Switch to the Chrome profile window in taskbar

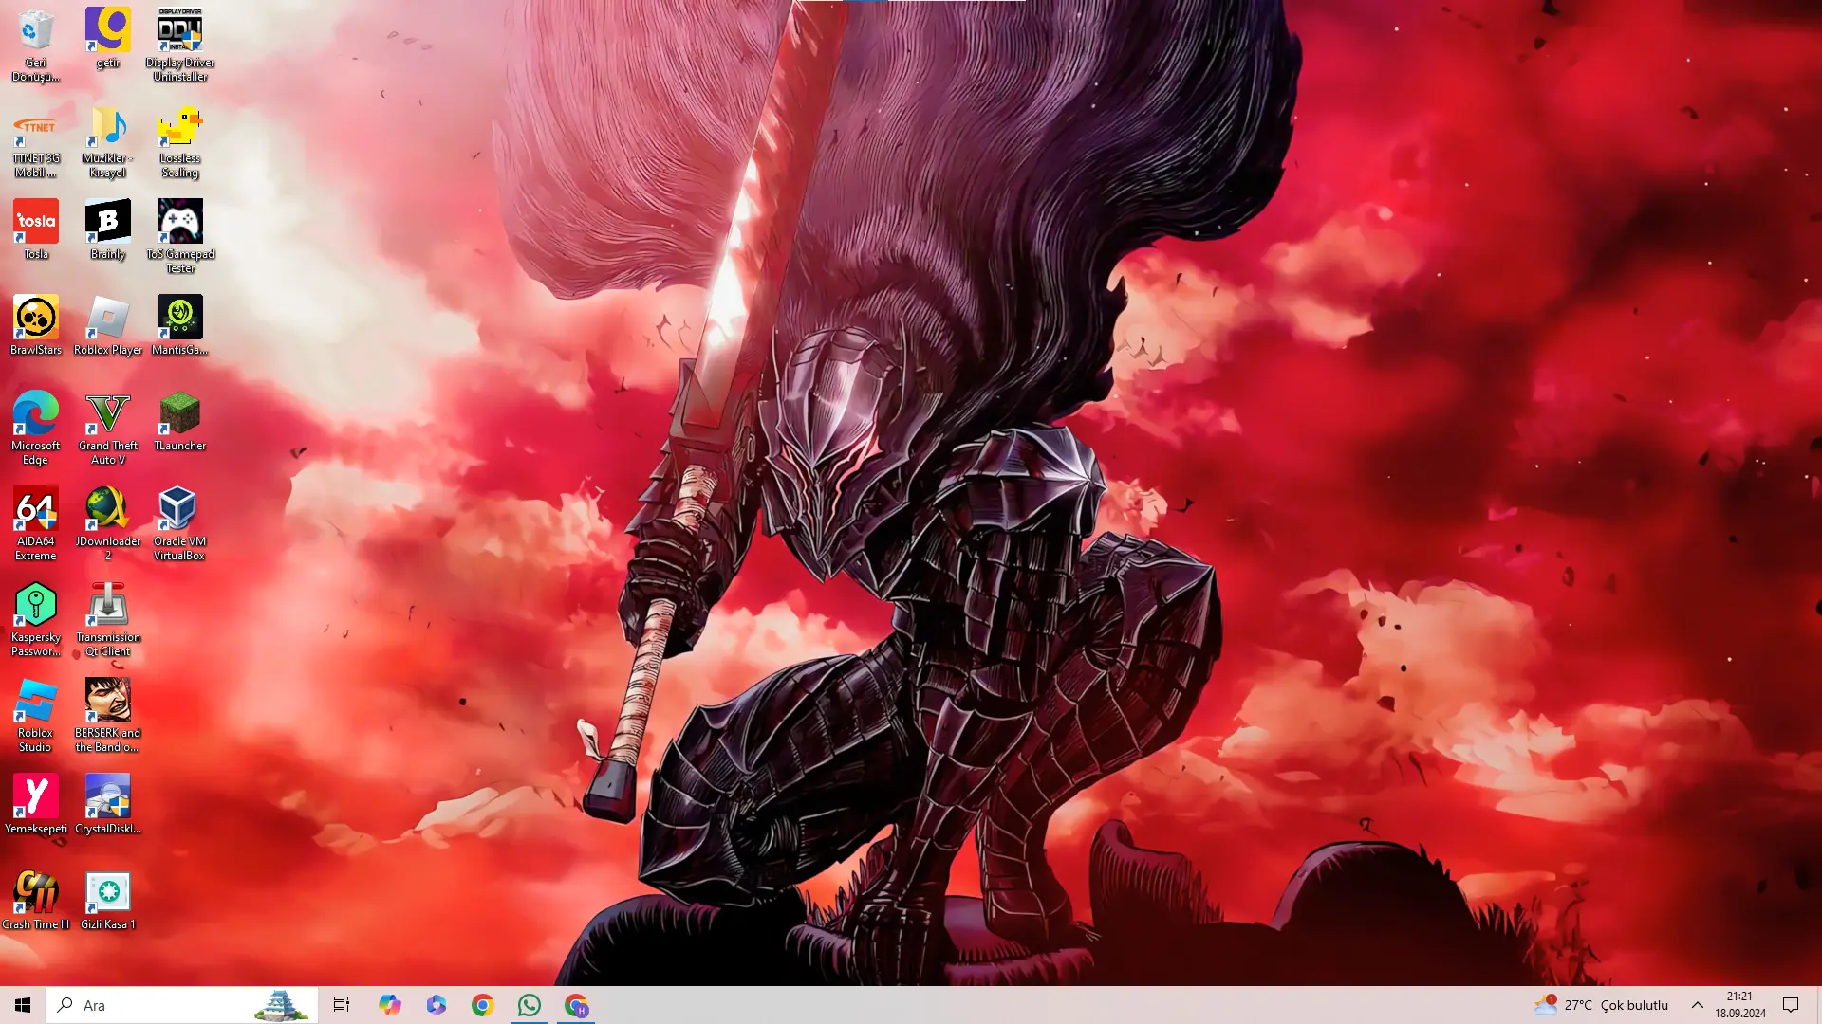(x=576, y=1005)
